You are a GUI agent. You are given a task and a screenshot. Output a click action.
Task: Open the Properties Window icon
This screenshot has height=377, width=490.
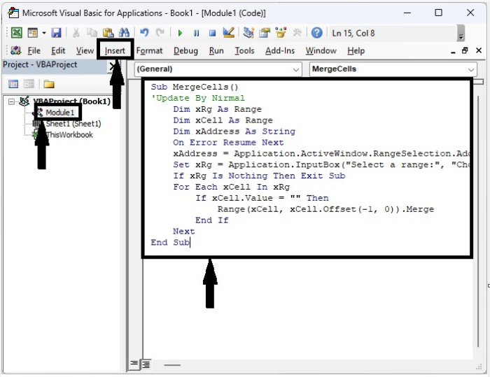pos(265,33)
